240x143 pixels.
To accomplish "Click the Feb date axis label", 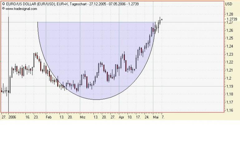I will [49, 117].
